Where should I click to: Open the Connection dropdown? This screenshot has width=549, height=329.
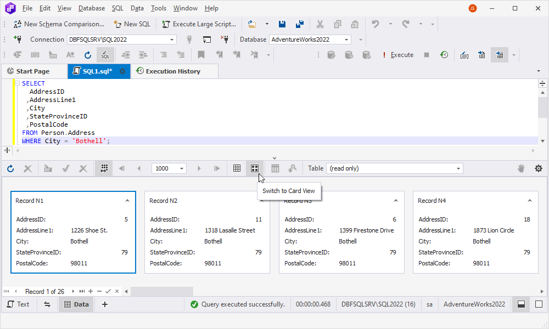tap(172, 39)
